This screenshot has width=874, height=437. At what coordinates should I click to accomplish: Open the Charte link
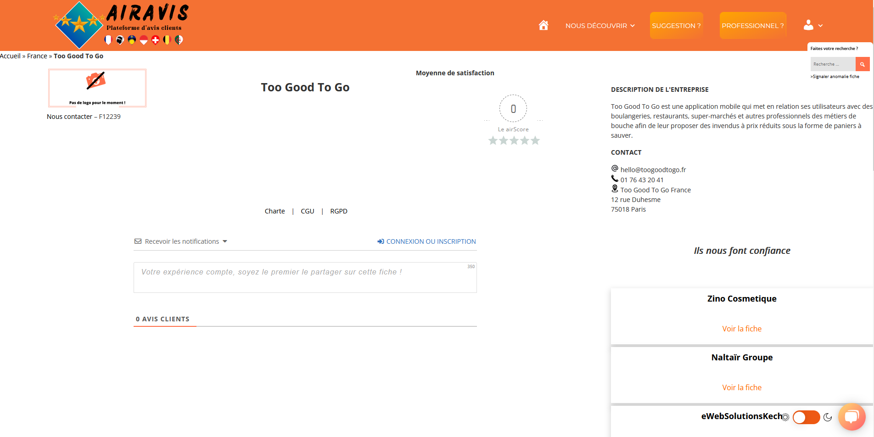pyautogui.click(x=275, y=211)
